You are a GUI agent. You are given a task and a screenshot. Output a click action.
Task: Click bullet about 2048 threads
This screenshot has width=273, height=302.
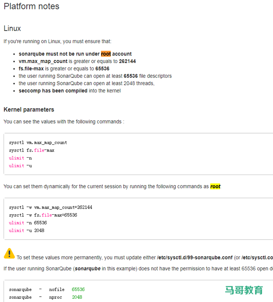tap(86, 83)
